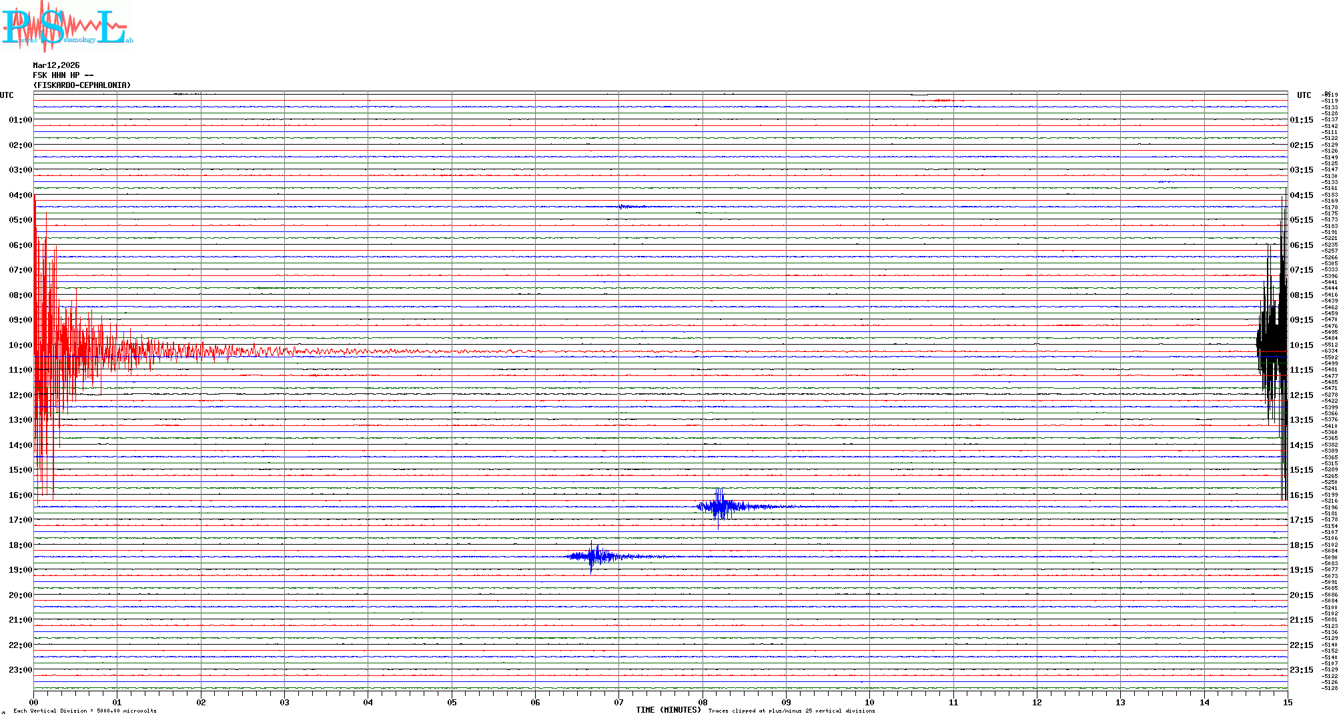The height and width of the screenshot is (720, 1341).
Task: Click the right UTC axis label
Action: click(x=1304, y=95)
